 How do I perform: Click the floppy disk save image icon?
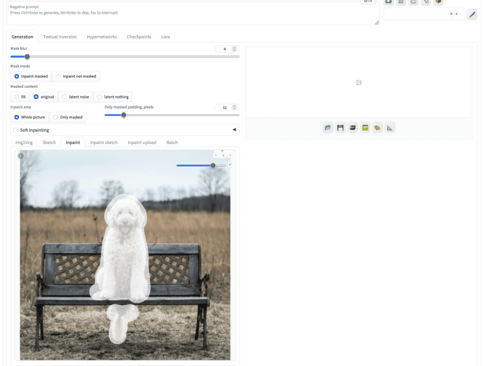(340, 127)
